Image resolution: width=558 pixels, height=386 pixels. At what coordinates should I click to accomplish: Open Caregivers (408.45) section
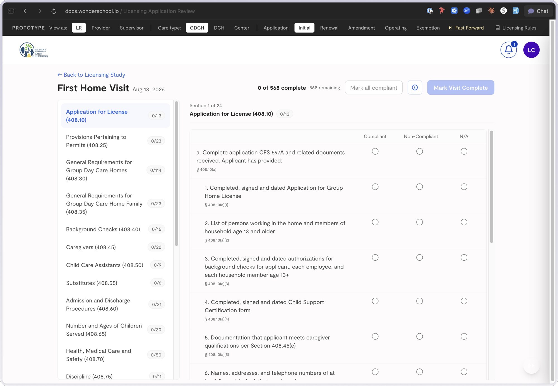pos(115,247)
